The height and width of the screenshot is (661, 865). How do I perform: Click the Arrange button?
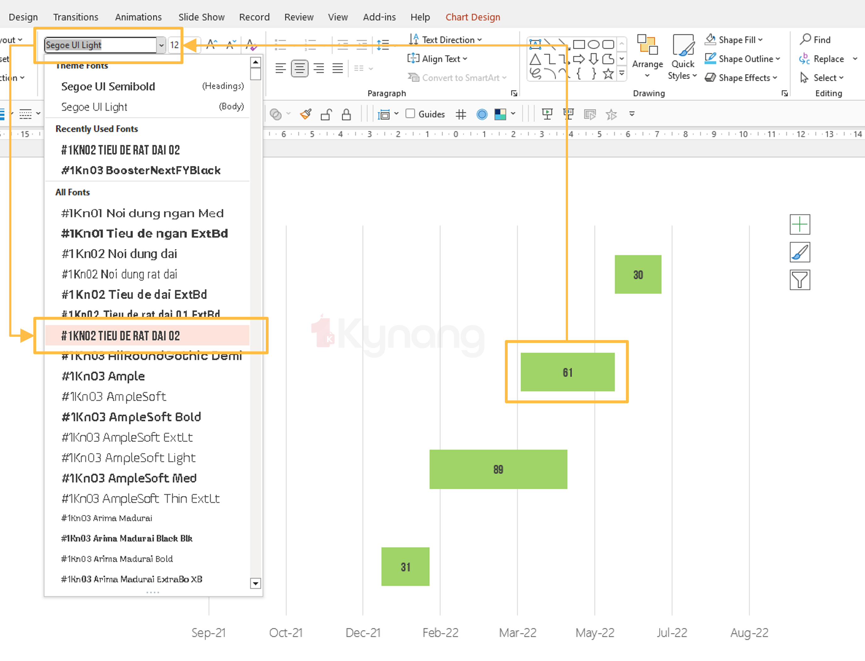647,56
